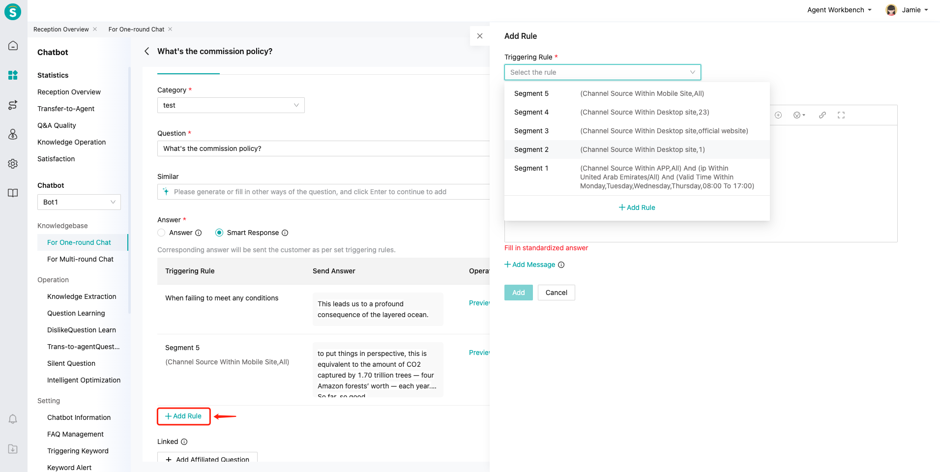The width and height of the screenshot is (940, 472).
Task: Click the Select the rule dropdown
Action: tap(603, 72)
